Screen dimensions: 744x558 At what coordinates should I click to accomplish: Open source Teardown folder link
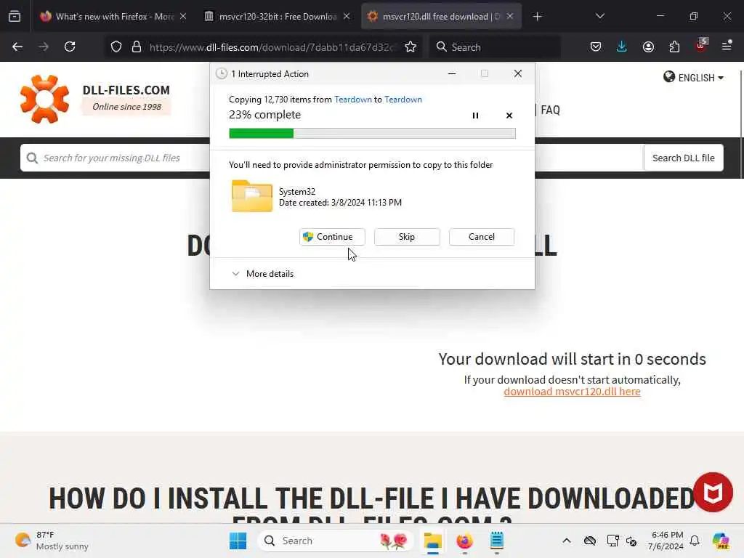click(x=353, y=99)
